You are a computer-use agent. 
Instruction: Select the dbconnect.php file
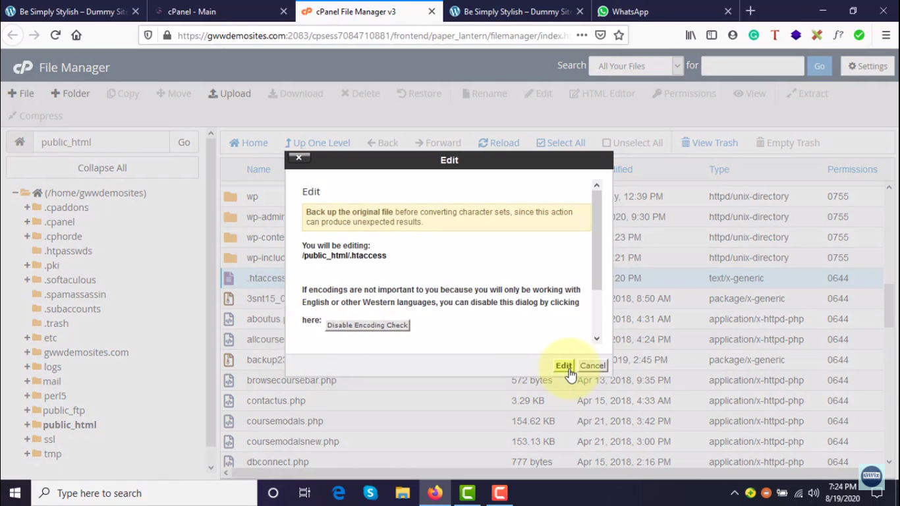277,462
